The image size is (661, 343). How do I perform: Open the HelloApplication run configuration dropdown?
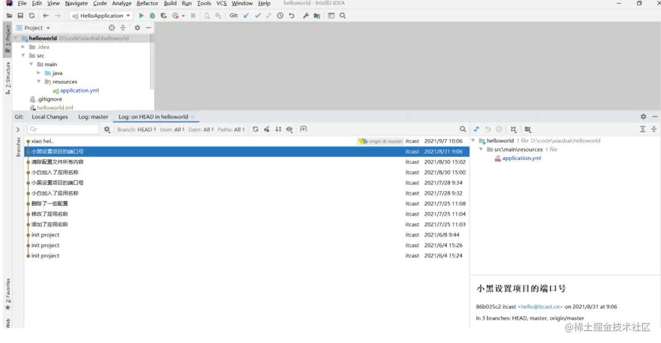(x=101, y=16)
